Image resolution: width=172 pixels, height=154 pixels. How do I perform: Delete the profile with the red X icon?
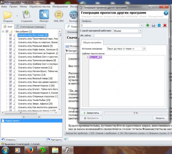(x=165, y=25)
